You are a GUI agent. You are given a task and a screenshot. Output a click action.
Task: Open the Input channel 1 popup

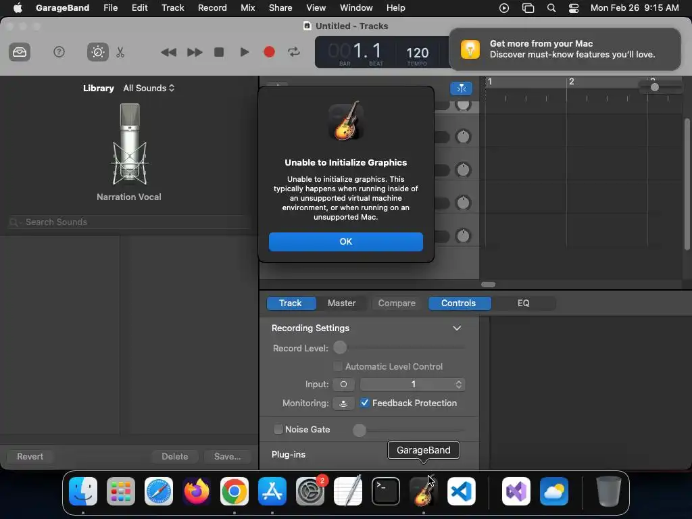(x=413, y=385)
